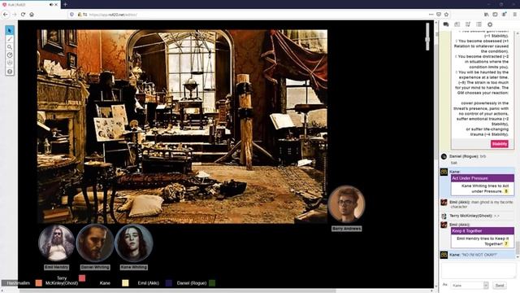Click the pink Stability roll button
Screen dimensions: 520x293
[500, 144]
